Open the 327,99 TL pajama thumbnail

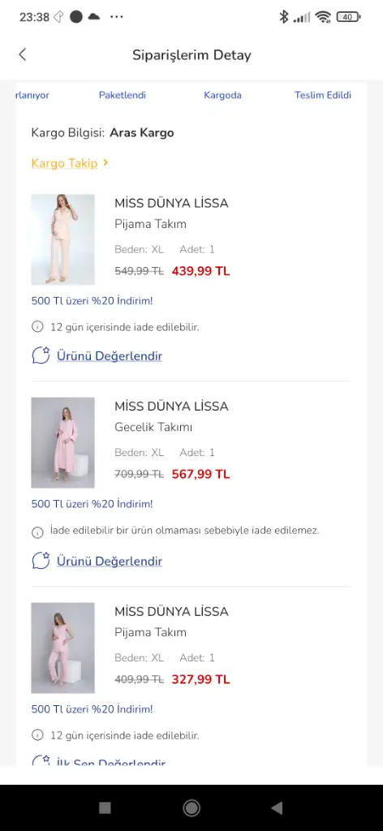click(x=63, y=648)
